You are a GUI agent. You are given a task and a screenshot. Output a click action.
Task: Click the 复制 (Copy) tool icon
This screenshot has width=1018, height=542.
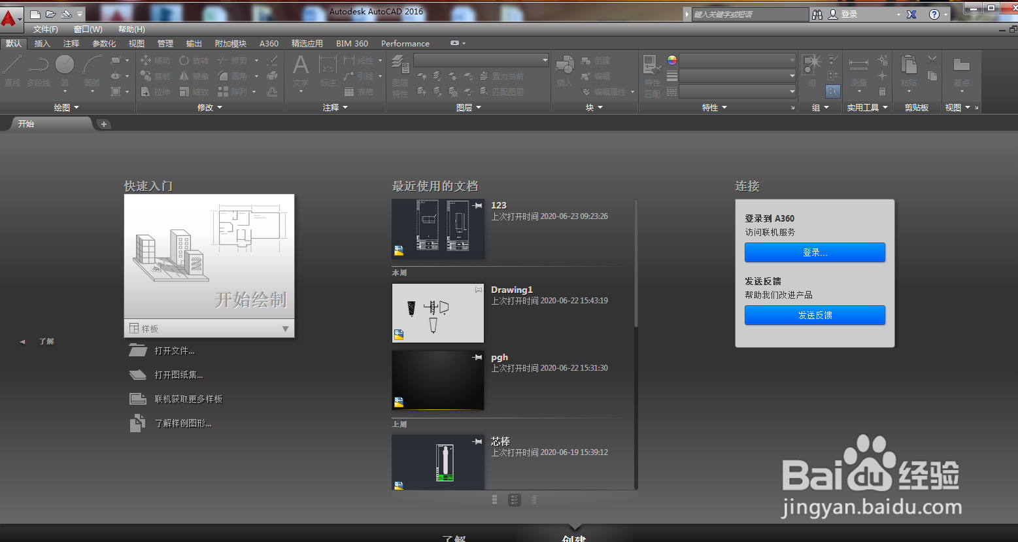click(x=146, y=76)
